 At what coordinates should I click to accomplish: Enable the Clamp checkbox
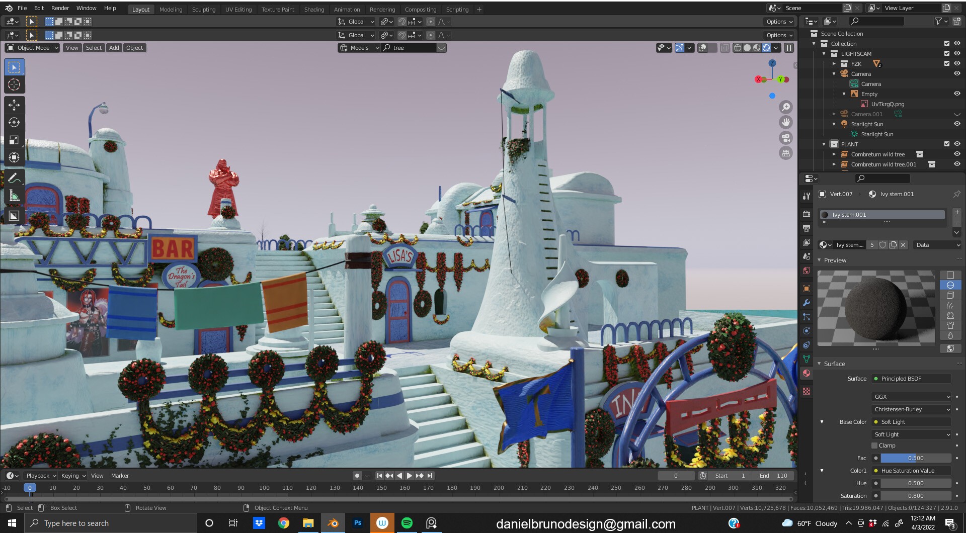coord(874,446)
